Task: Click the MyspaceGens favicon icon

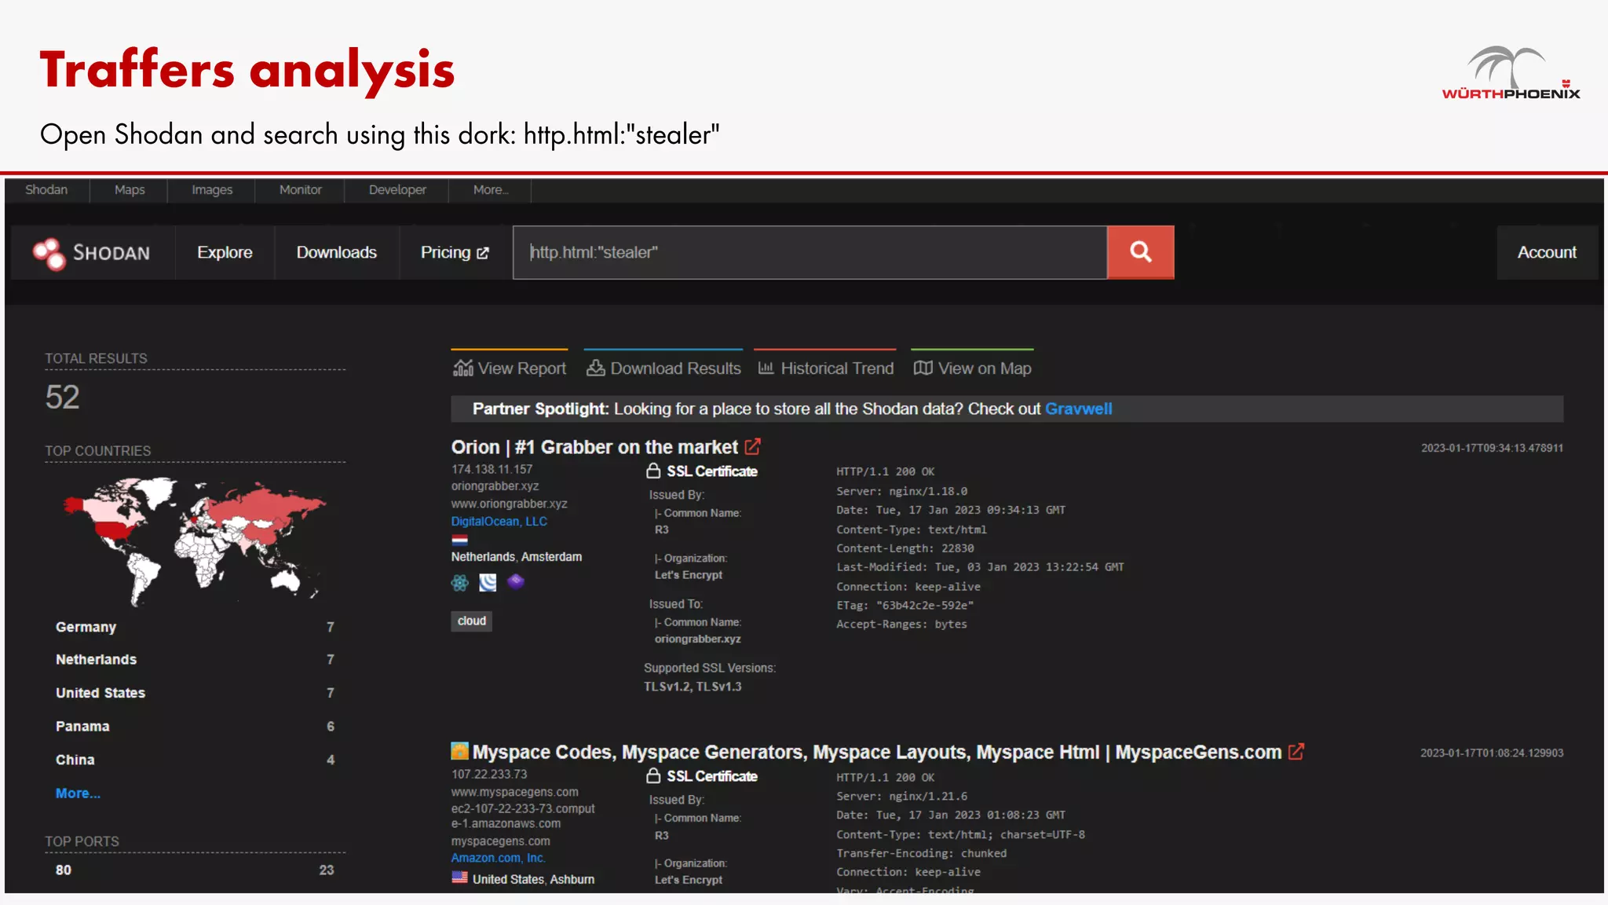Action: (x=459, y=751)
